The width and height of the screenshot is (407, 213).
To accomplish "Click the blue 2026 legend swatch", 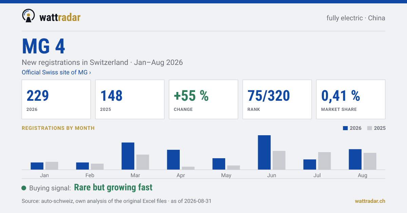I will [x=346, y=128].
